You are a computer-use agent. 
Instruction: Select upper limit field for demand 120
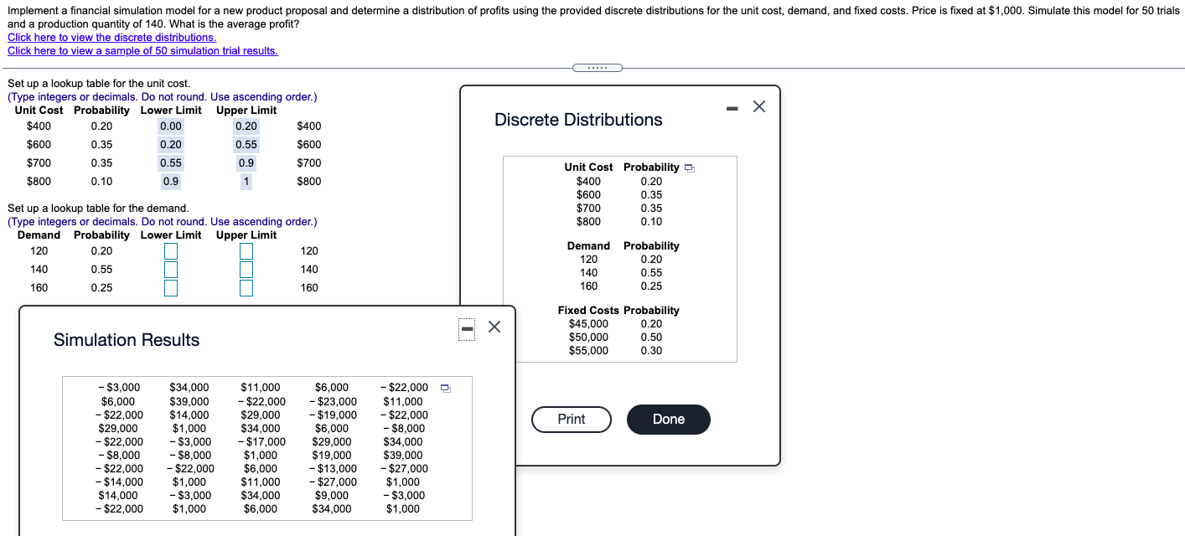(246, 250)
